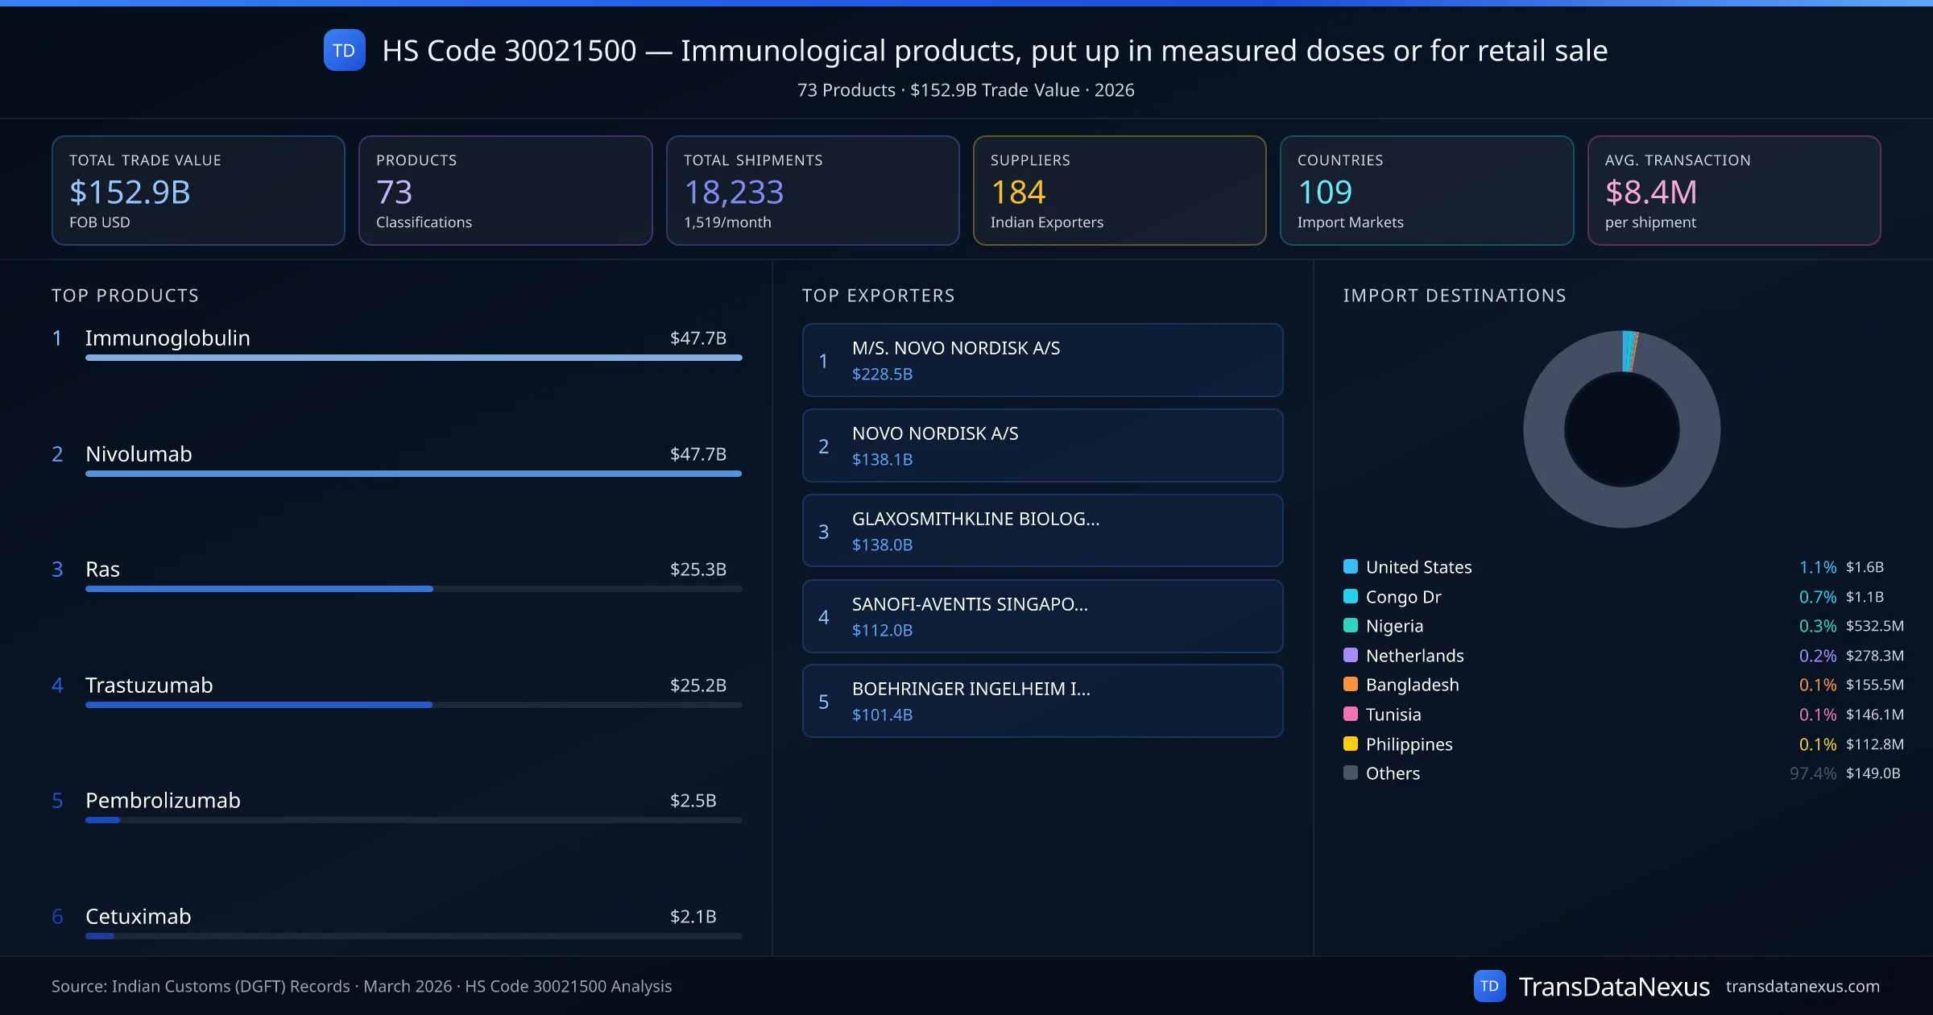Click the Avg. Transaction stat card
Image resolution: width=1933 pixels, height=1015 pixels.
(1733, 190)
